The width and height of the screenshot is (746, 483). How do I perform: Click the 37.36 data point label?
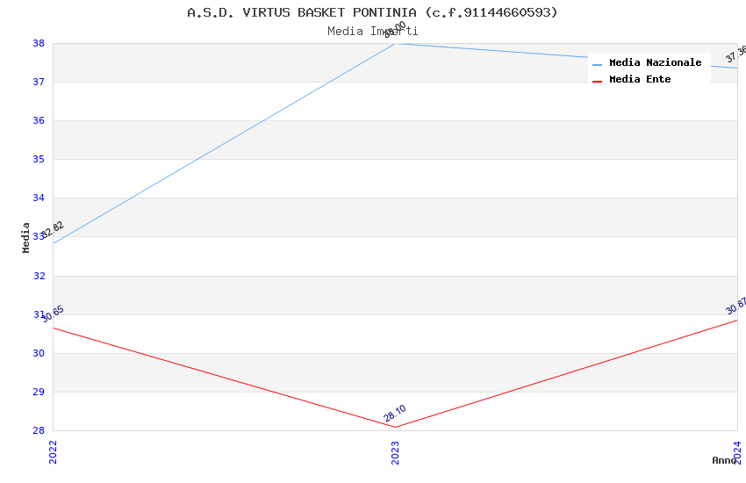coord(736,54)
